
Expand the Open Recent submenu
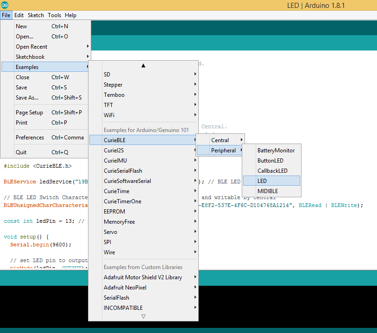pos(31,46)
